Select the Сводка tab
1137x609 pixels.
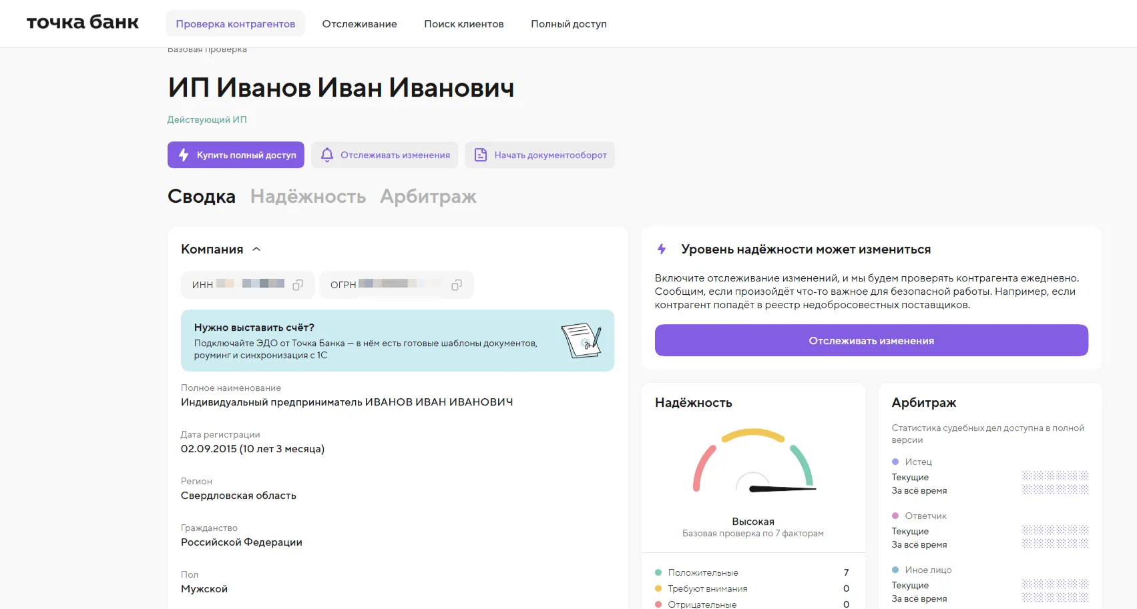tap(201, 196)
